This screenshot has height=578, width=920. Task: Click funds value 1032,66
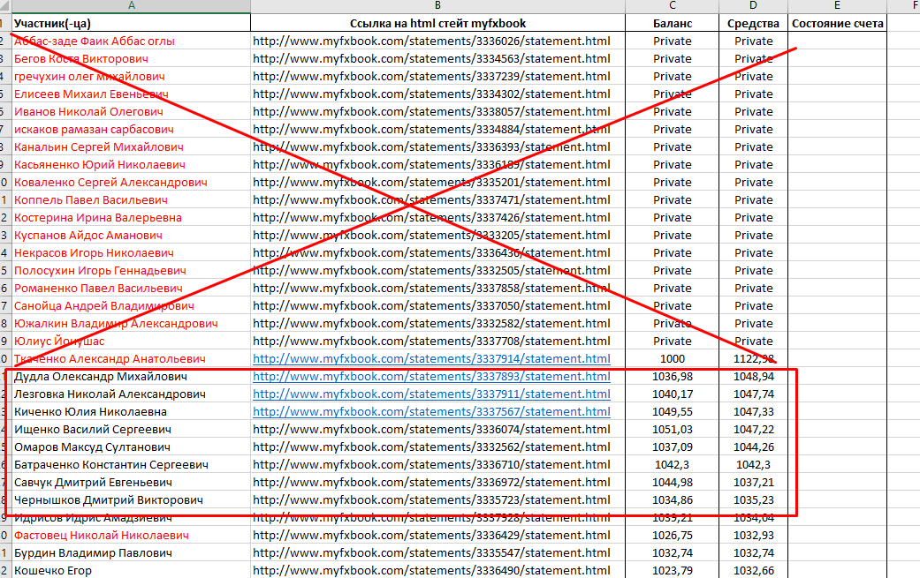pyautogui.click(x=753, y=570)
